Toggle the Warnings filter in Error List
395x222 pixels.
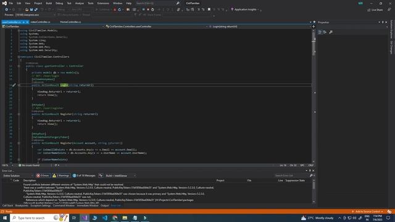tap(60, 175)
